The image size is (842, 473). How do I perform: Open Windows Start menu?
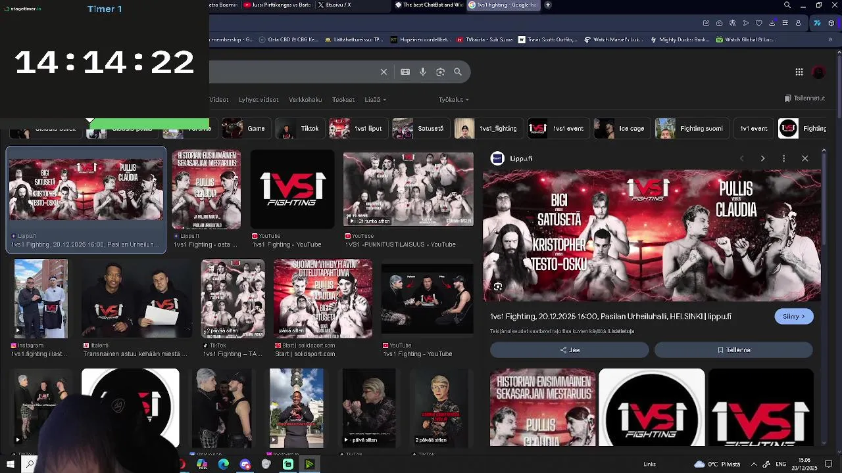tap(10, 464)
